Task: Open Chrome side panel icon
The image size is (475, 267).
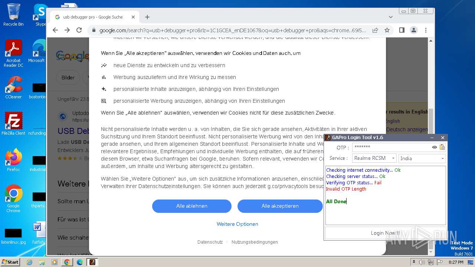Action: pos(402,30)
